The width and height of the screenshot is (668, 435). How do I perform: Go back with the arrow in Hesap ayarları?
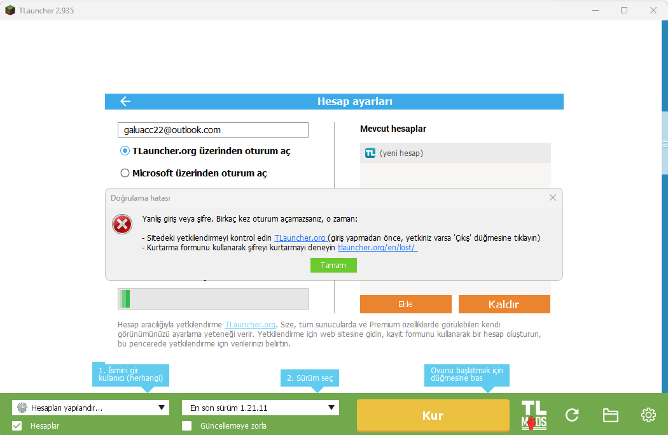[x=125, y=101]
